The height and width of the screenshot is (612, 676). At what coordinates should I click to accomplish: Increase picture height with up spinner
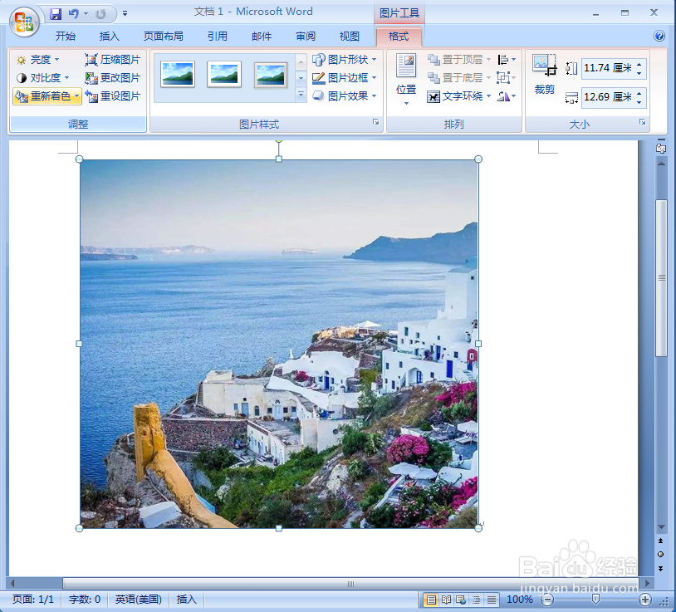click(x=639, y=64)
